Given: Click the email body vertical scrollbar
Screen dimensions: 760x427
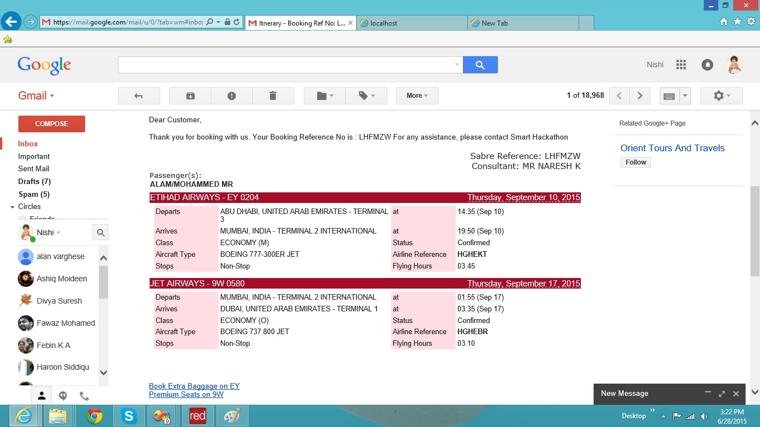Looking at the screenshot, I should pos(755,231).
